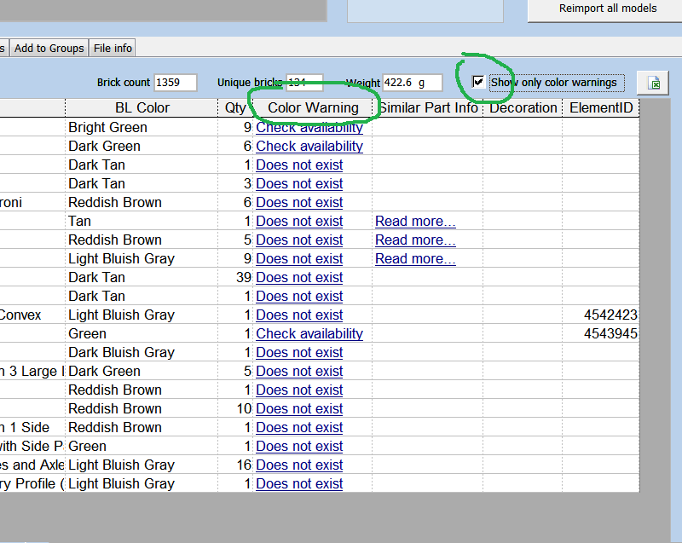682x543 pixels.
Task: Select the Tan cell with Read more link
Action: click(142, 221)
